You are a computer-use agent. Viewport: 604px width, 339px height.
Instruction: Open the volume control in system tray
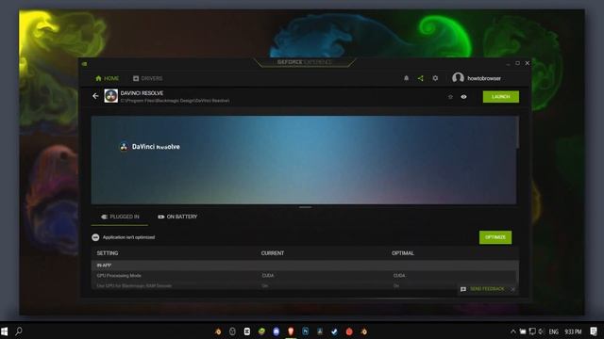(541, 331)
